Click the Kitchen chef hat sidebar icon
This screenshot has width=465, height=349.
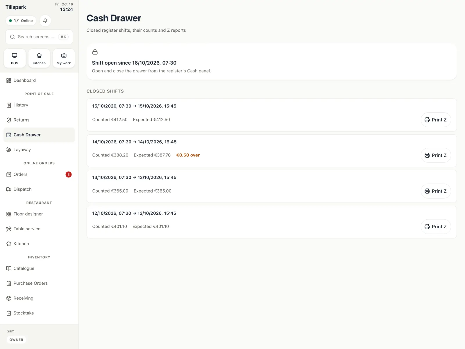click(9, 244)
